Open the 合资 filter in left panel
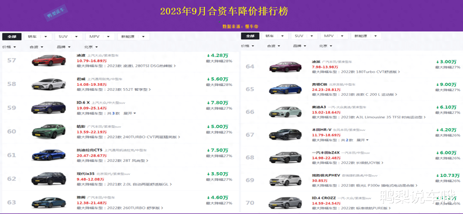This screenshot has height=214, width=463. [x=36, y=47]
